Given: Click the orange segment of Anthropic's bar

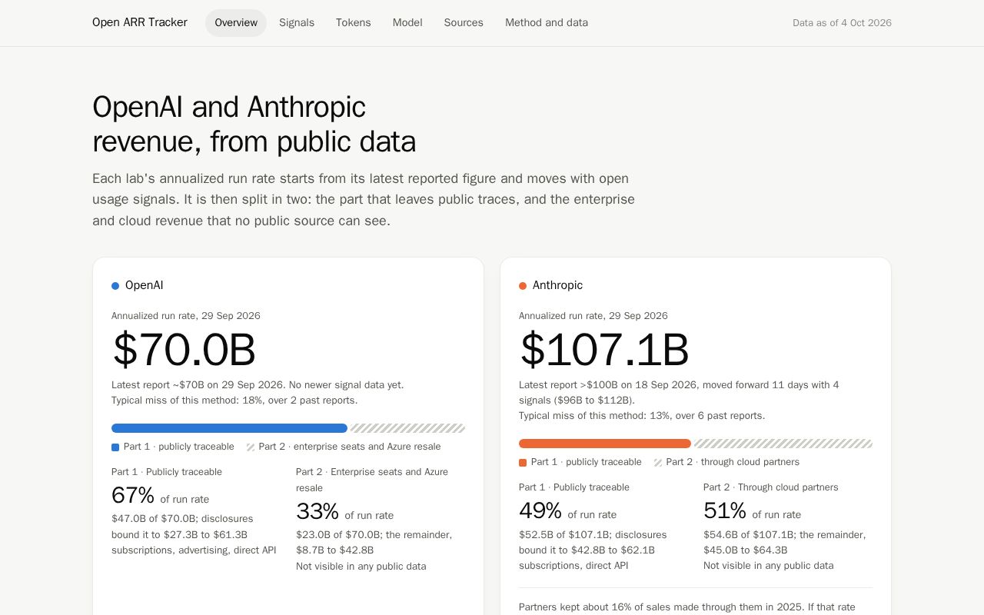Looking at the screenshot, I should (x=605, y=444).
